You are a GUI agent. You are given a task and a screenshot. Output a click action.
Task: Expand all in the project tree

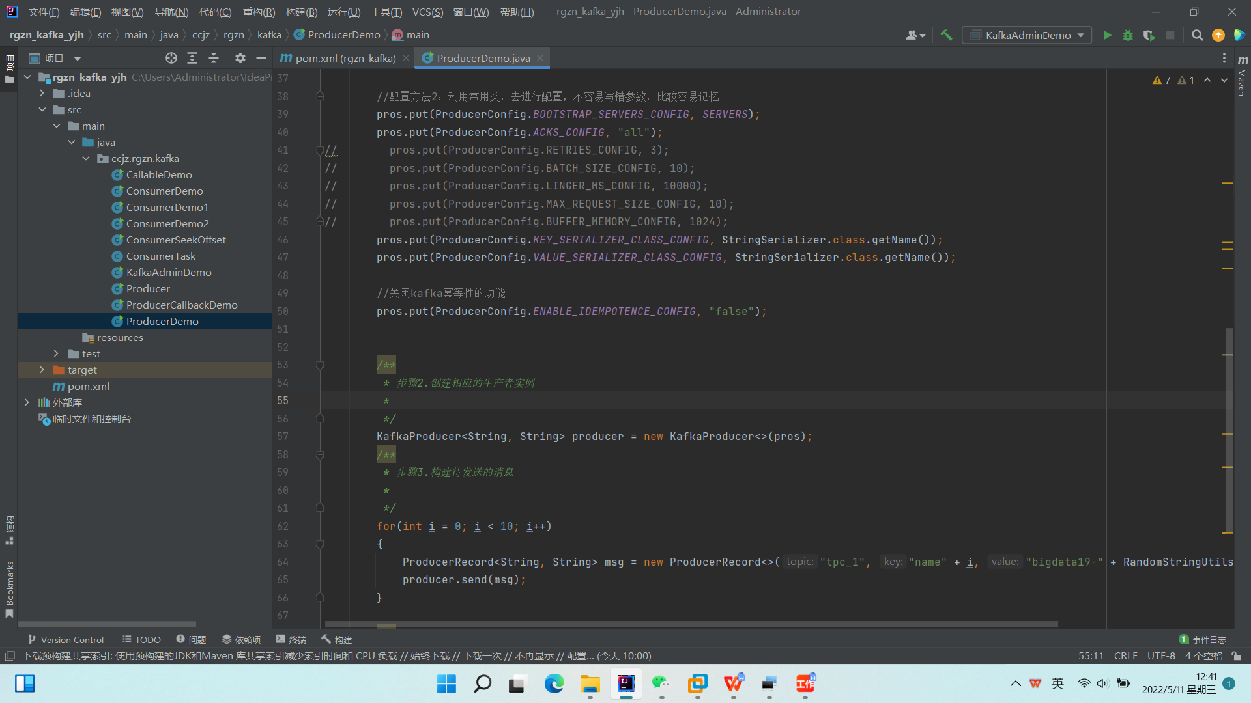pos(192,58)
